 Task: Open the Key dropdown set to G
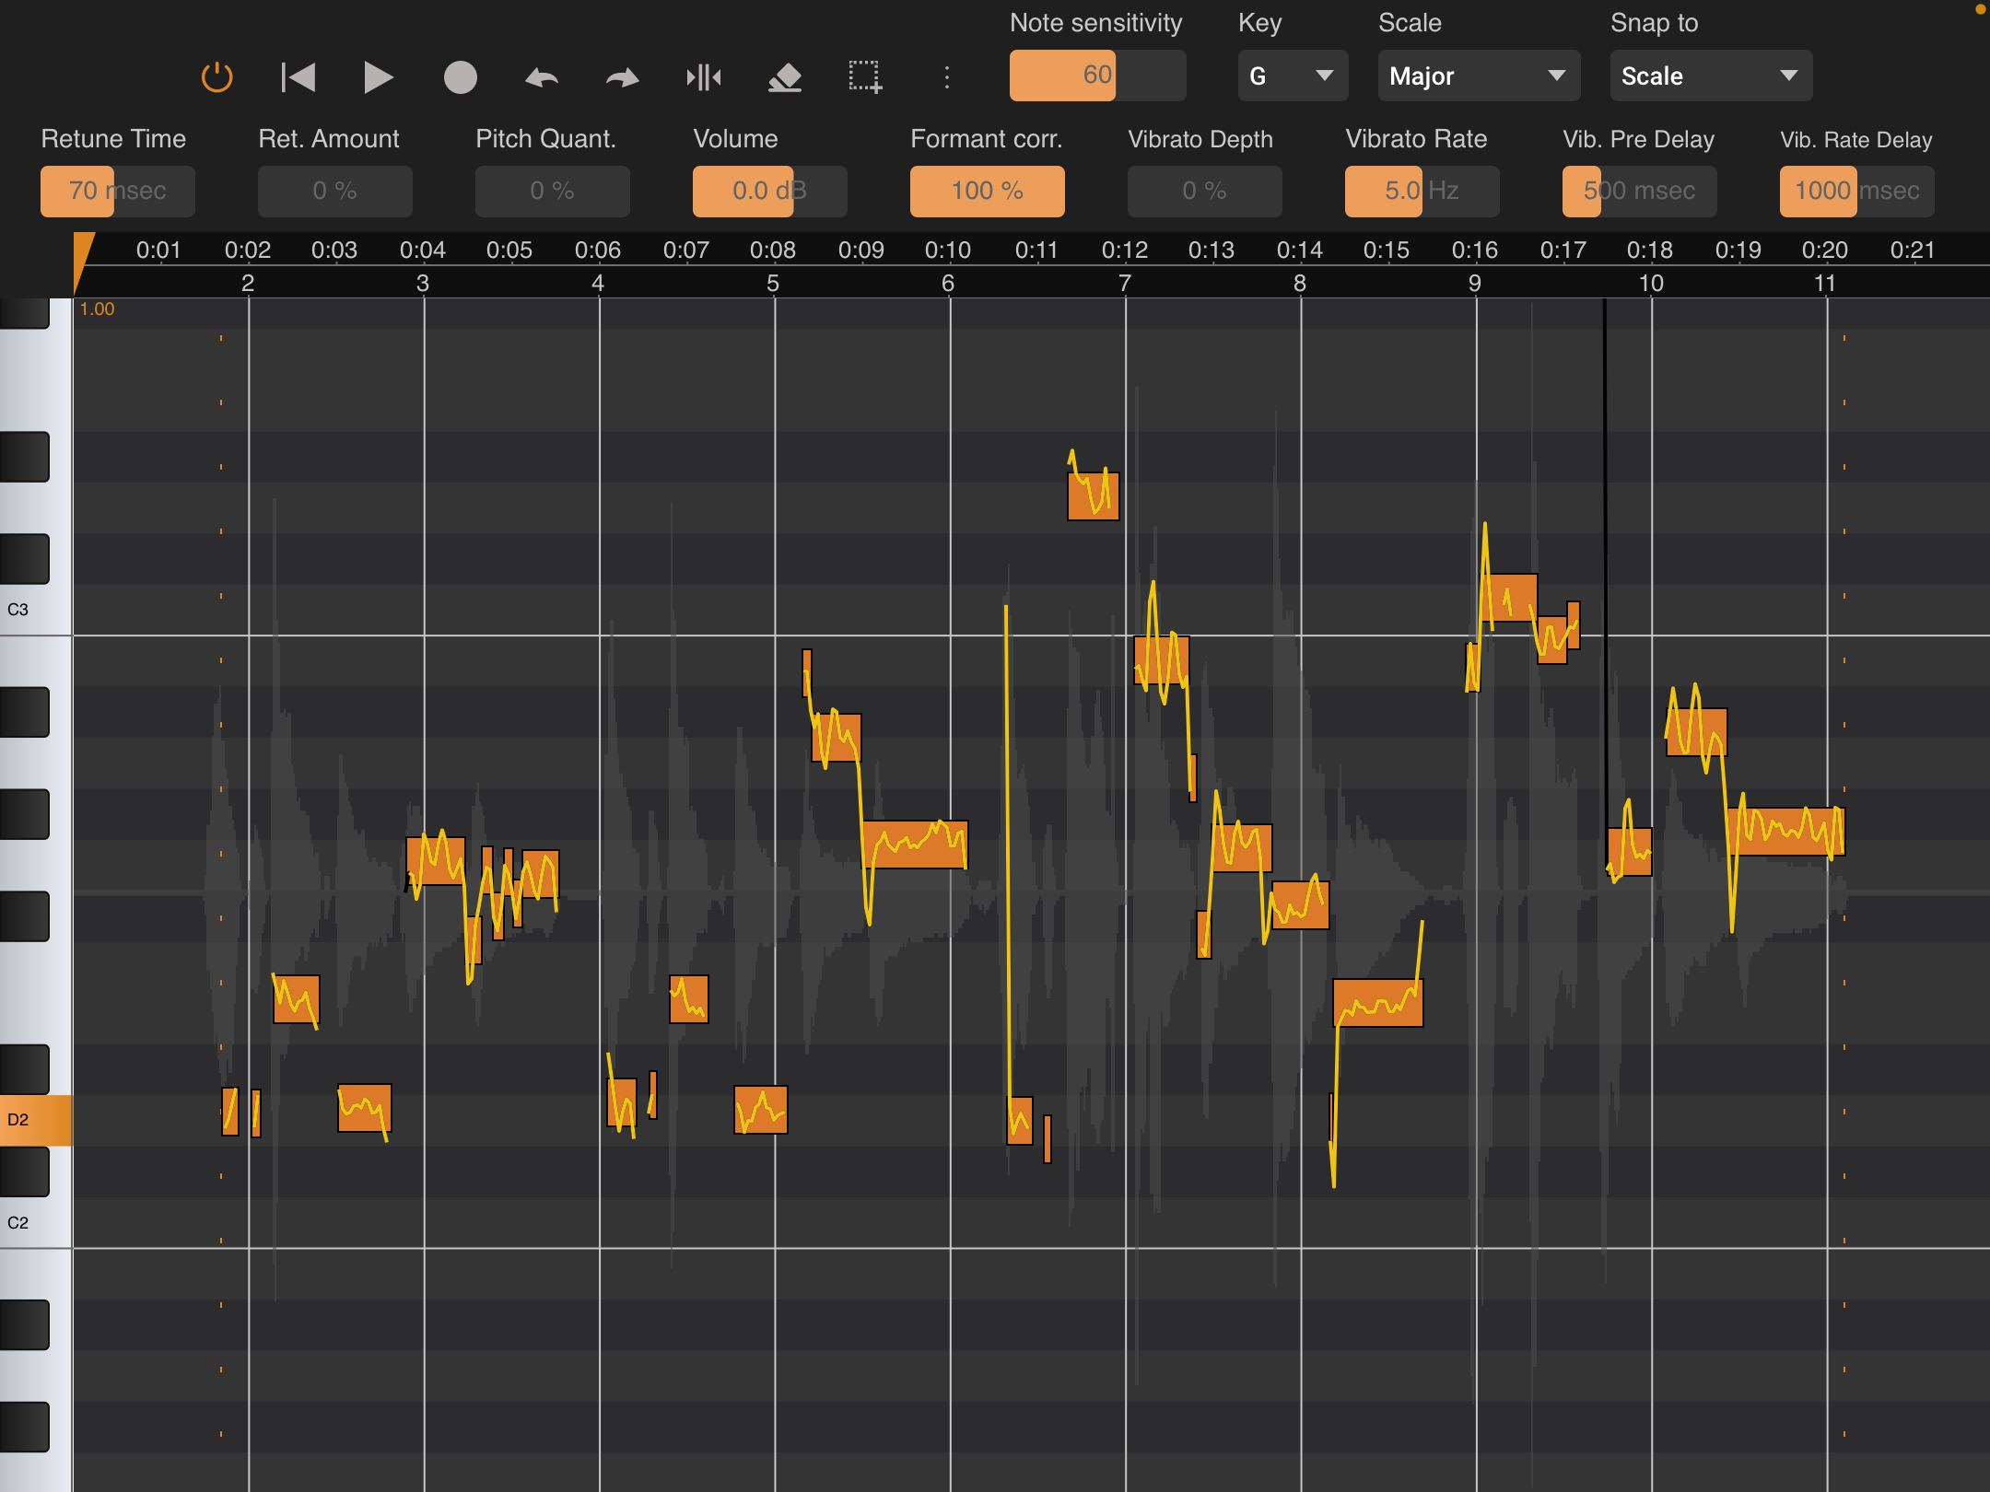tap(1292, 76)
